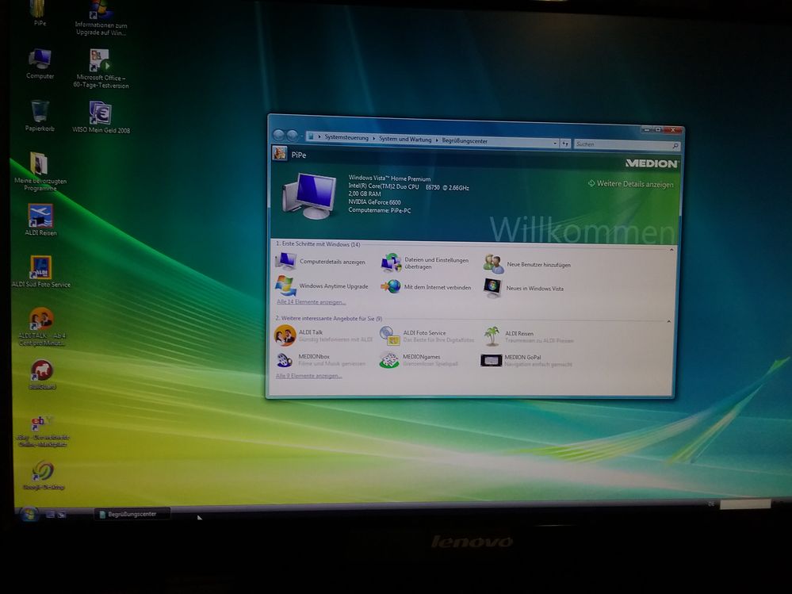Go to System und Wartung breadcrumb

[x=404, y=140]
